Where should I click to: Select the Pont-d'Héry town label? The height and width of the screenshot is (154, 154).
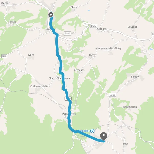pos(69,114)
